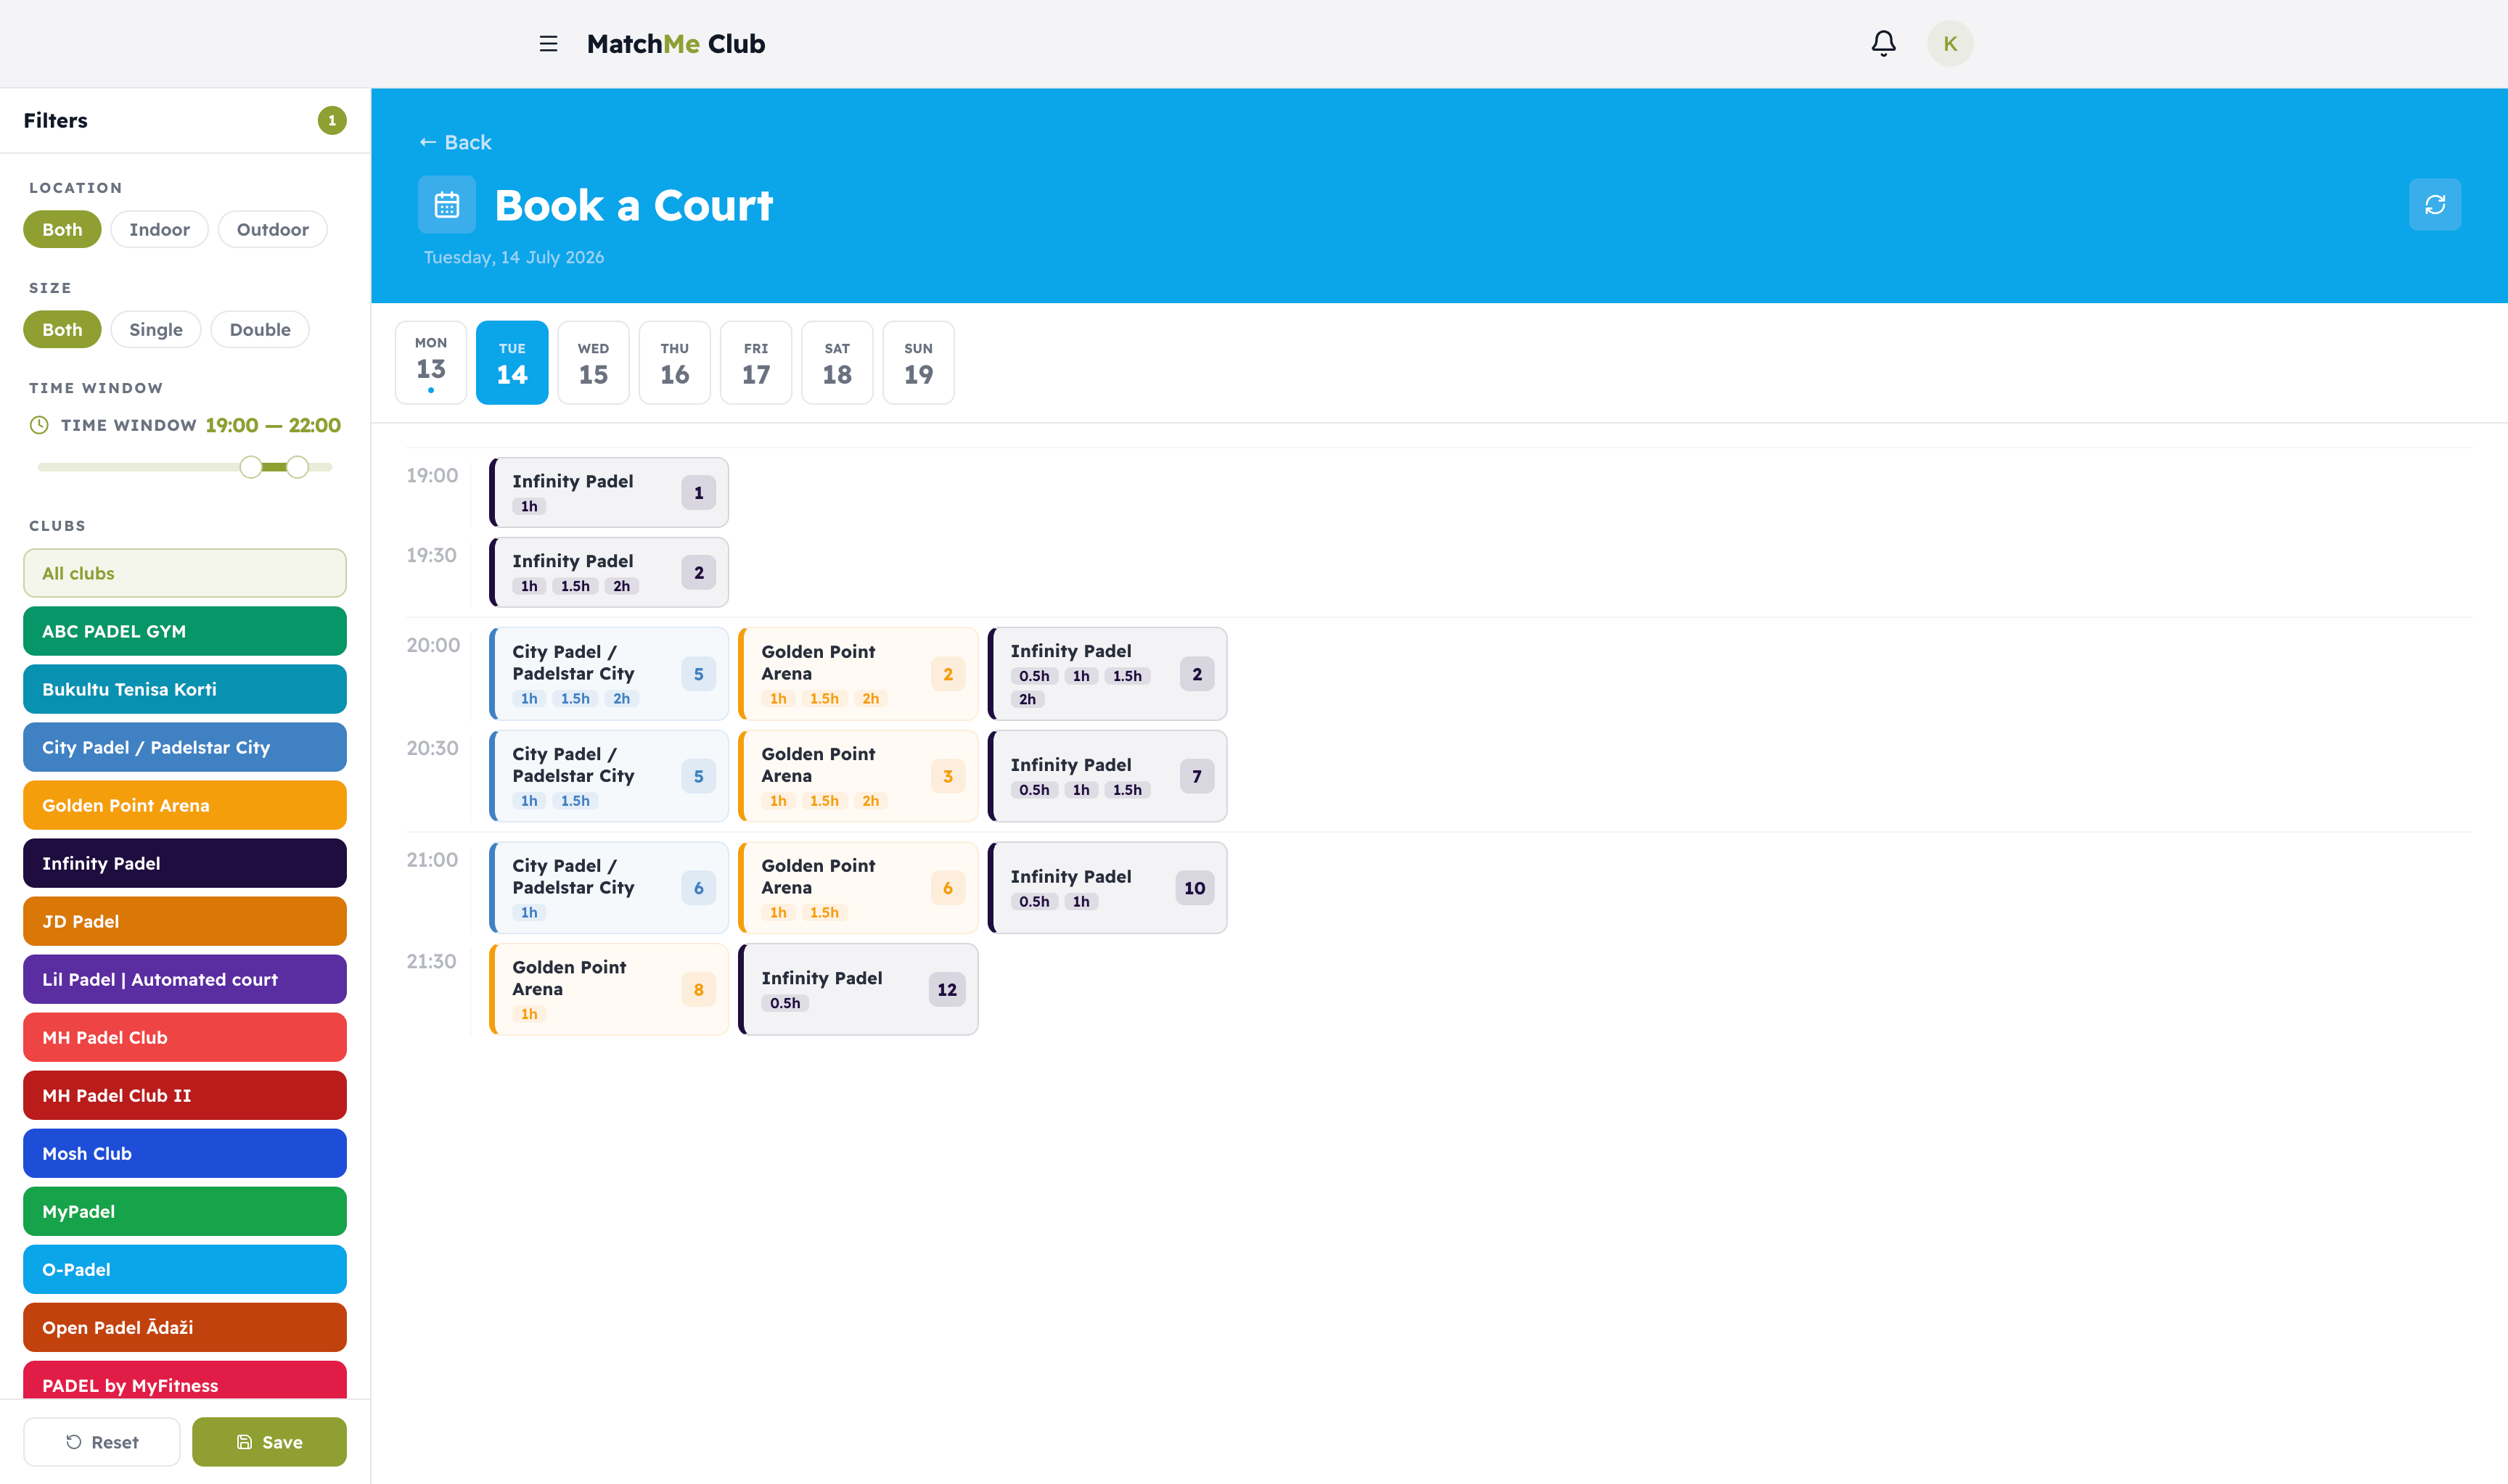Click MatchMe Club logo

[x=676, y=44]
